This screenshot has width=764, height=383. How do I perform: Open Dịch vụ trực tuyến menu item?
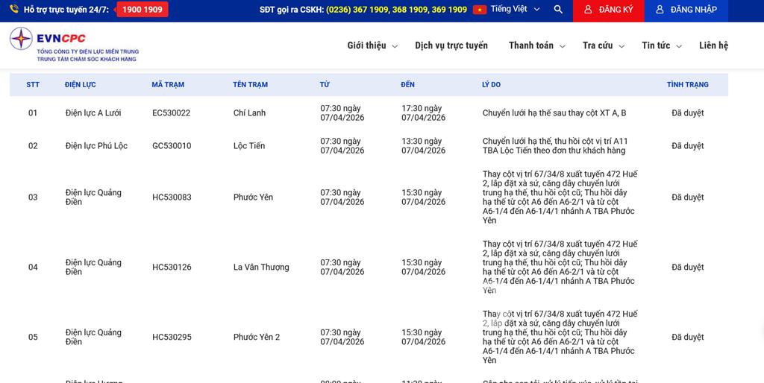click(x=451, y=45)
